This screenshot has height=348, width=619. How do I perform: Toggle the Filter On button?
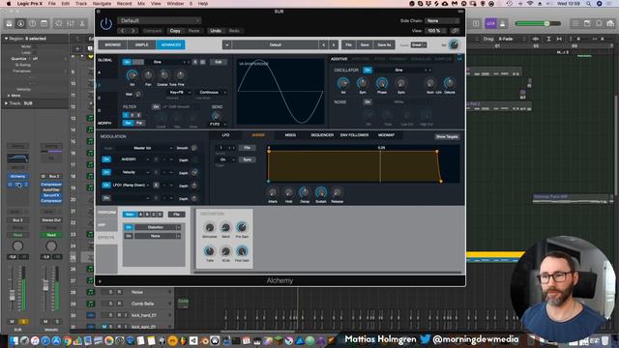[156, 107]
